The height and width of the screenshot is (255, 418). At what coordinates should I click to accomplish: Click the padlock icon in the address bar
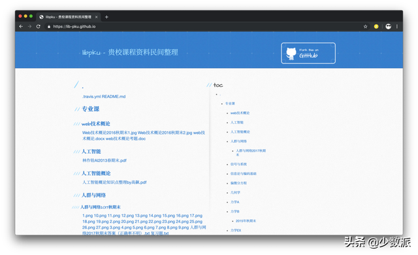point(48,27)
